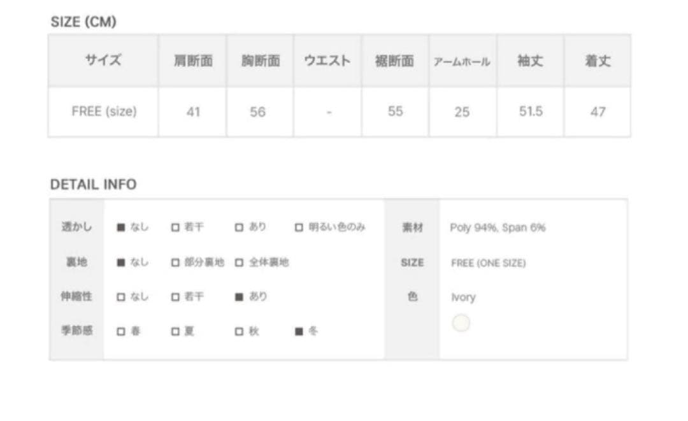
Task: Check the 若干 box for 伸縮性
Action: coord(175,297)
